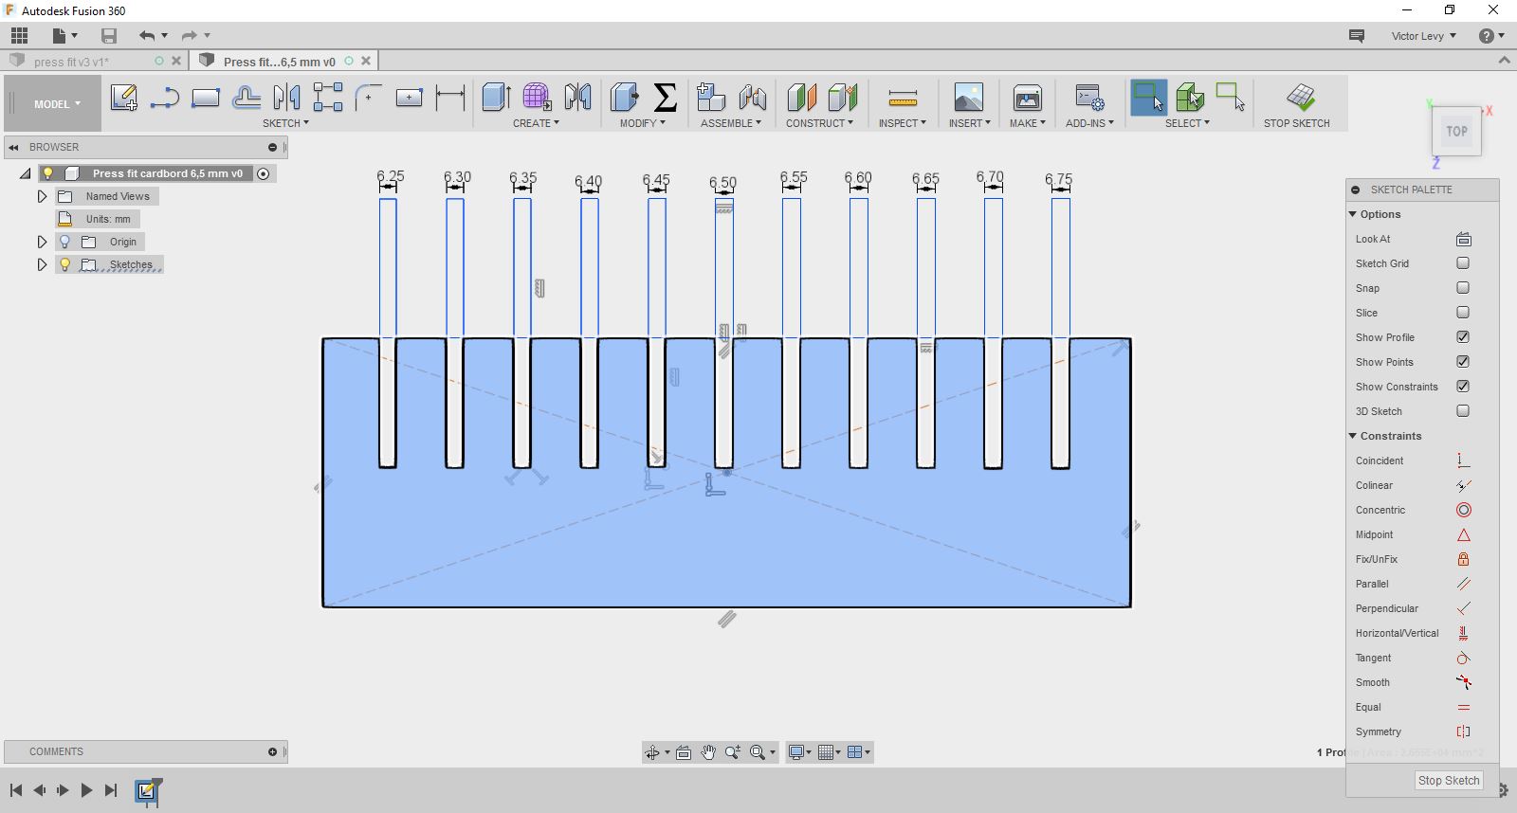Open the File menu dropdown
This screenshot has width=1517, height=813.
point(64,36)
